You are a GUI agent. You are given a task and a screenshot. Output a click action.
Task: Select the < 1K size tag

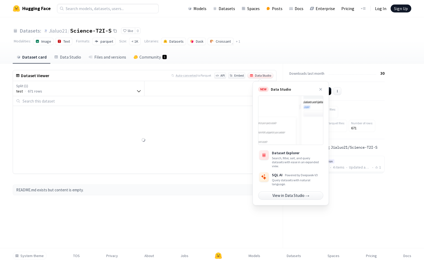pyautogui.click(x=135, y=41)
